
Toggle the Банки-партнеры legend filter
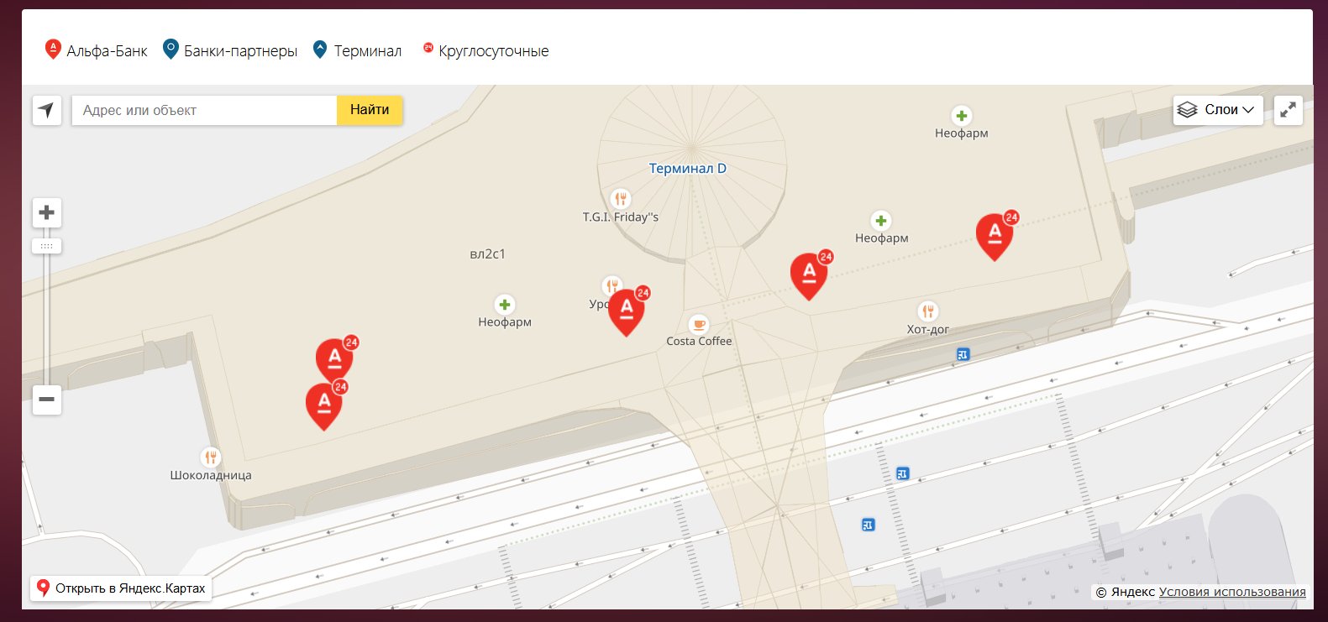point(229,50)
